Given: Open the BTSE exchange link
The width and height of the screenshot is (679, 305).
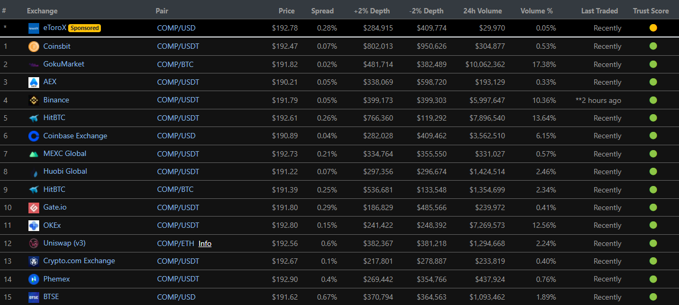Looking at the screenshot, I should [51, 296].
